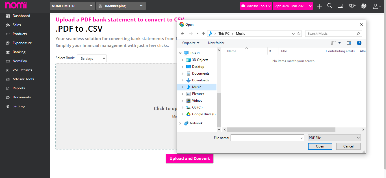The width and height of the screenshot is (386, 178).
Task: Refresh the Music folder in the Open dialog
Action: 299,34
